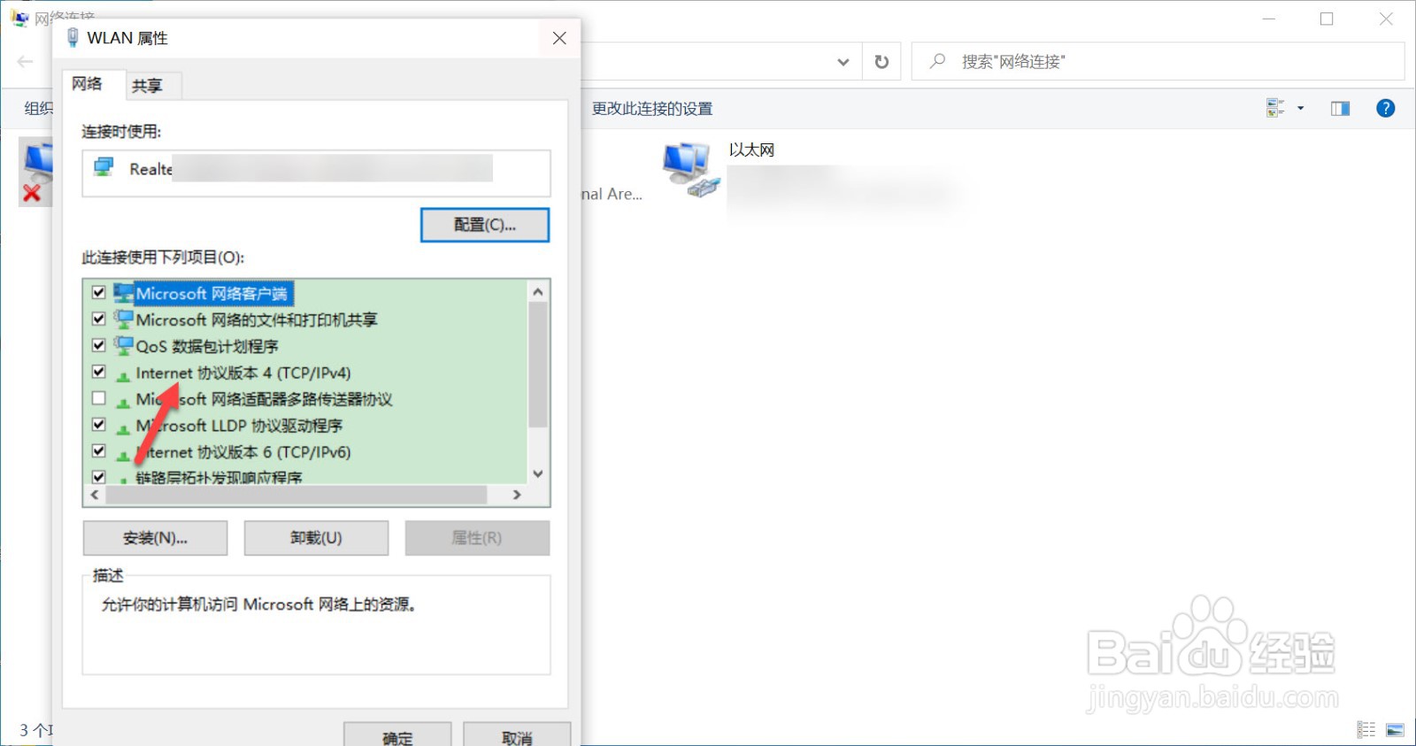Check Microsoft 网络适配器多路传送器协议 checkbox

click(99, 399)
